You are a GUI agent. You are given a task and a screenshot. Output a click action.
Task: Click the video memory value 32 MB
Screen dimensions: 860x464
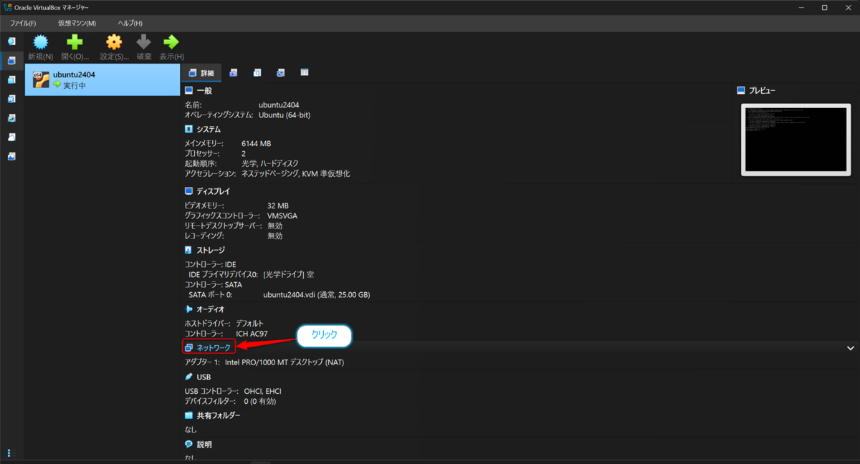click(x=278, y=206)
